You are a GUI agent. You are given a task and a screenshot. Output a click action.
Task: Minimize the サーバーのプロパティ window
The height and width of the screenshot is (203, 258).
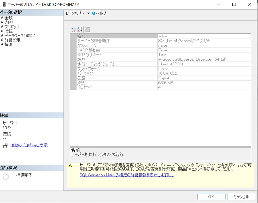[219, 4]
